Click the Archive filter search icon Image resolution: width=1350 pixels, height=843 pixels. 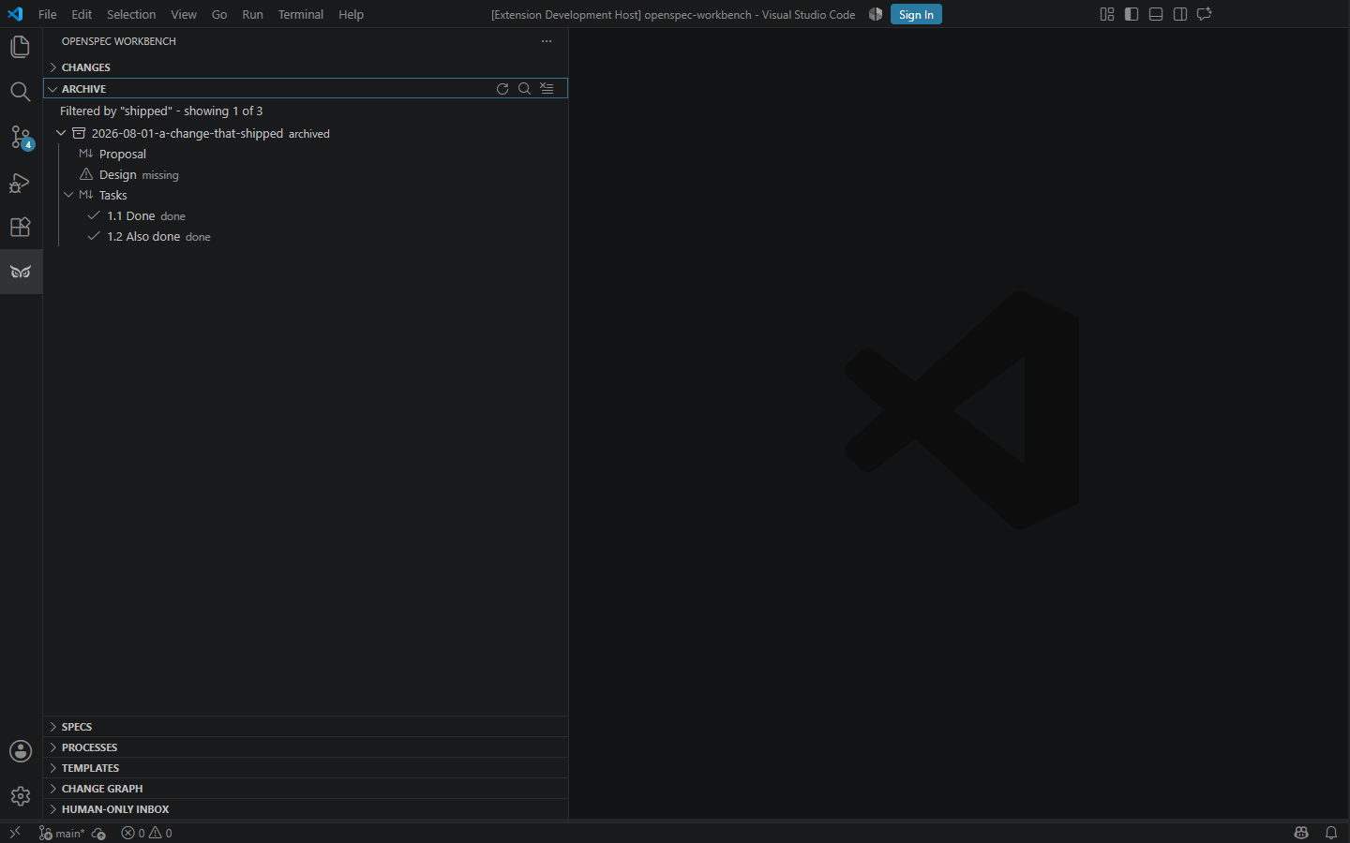(525, 89)
